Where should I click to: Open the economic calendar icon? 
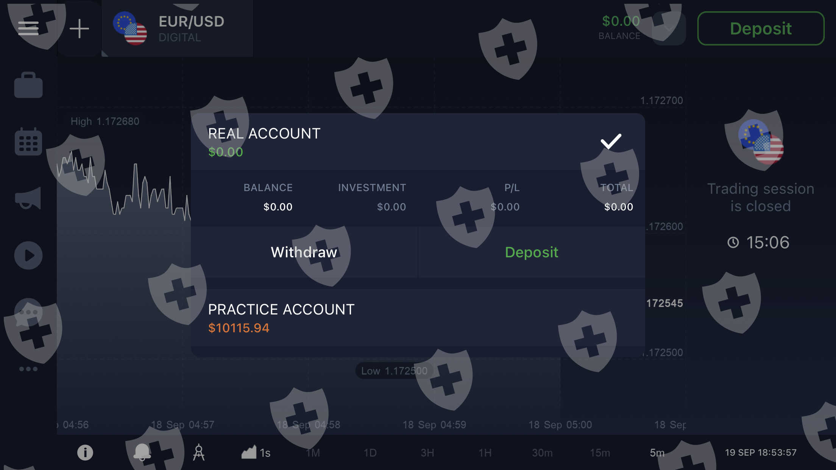pos(28,142)
